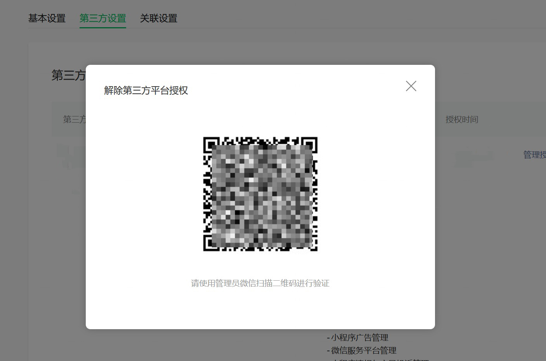546x361 pixels.
Task: Click the 管理授权 link in the table row
Action: (534, 155)
